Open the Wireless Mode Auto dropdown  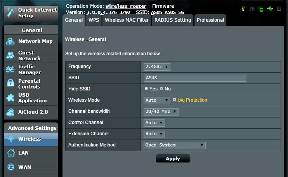[157, 100]
